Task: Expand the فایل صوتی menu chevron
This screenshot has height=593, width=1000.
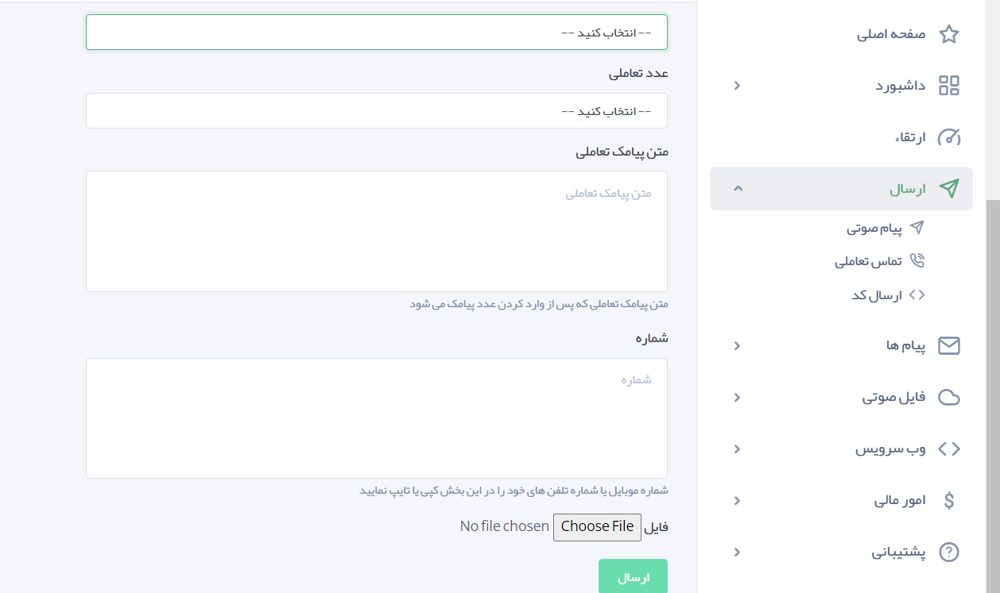Action: 737,397
